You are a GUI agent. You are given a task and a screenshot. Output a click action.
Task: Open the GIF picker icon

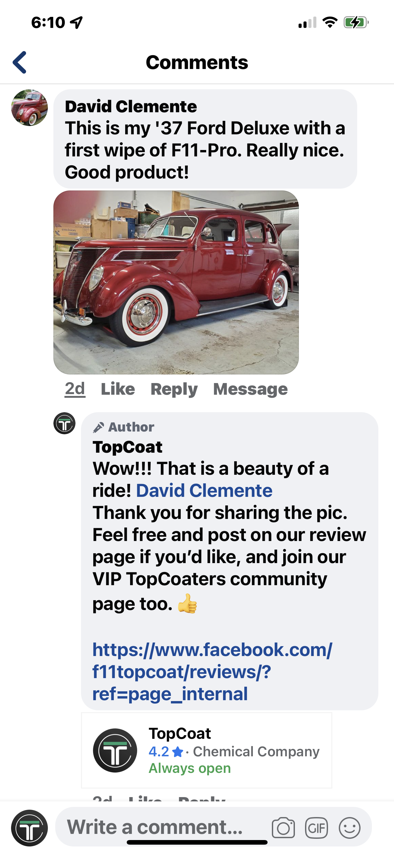316,827
